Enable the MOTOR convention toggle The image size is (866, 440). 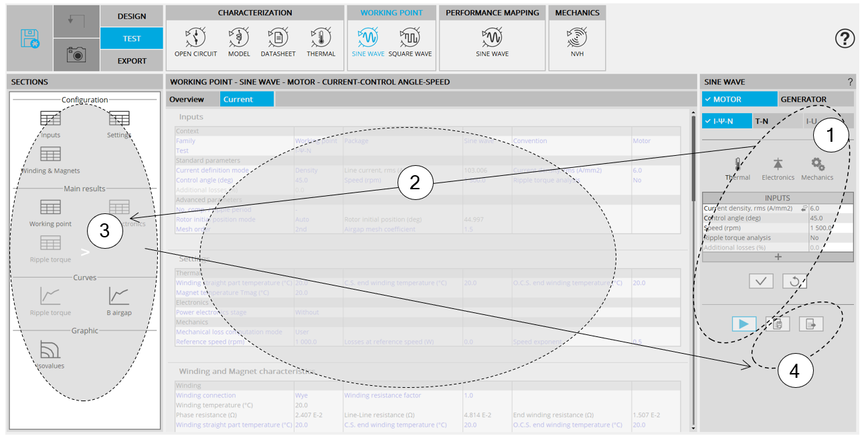click(x=740, y=100)
